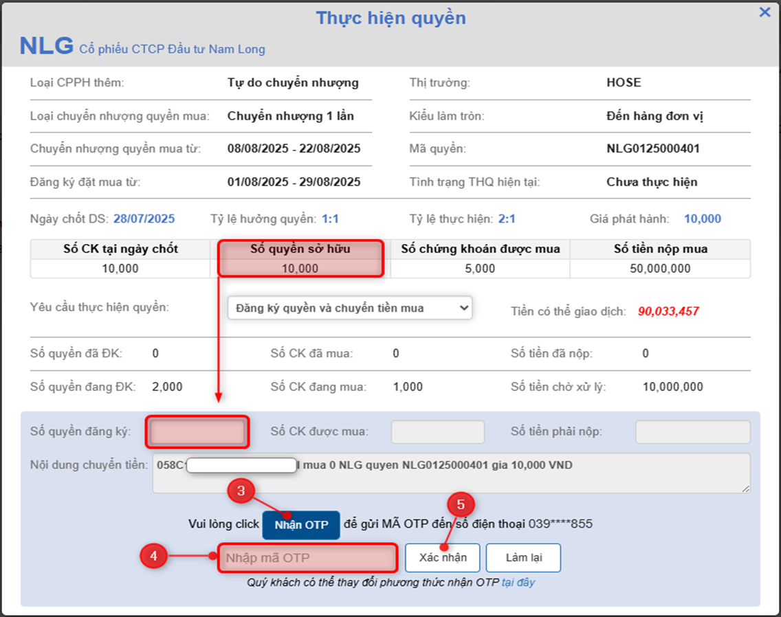Click the available cash amount '90,033,457'
781x617 pixels.
(668, 312)
